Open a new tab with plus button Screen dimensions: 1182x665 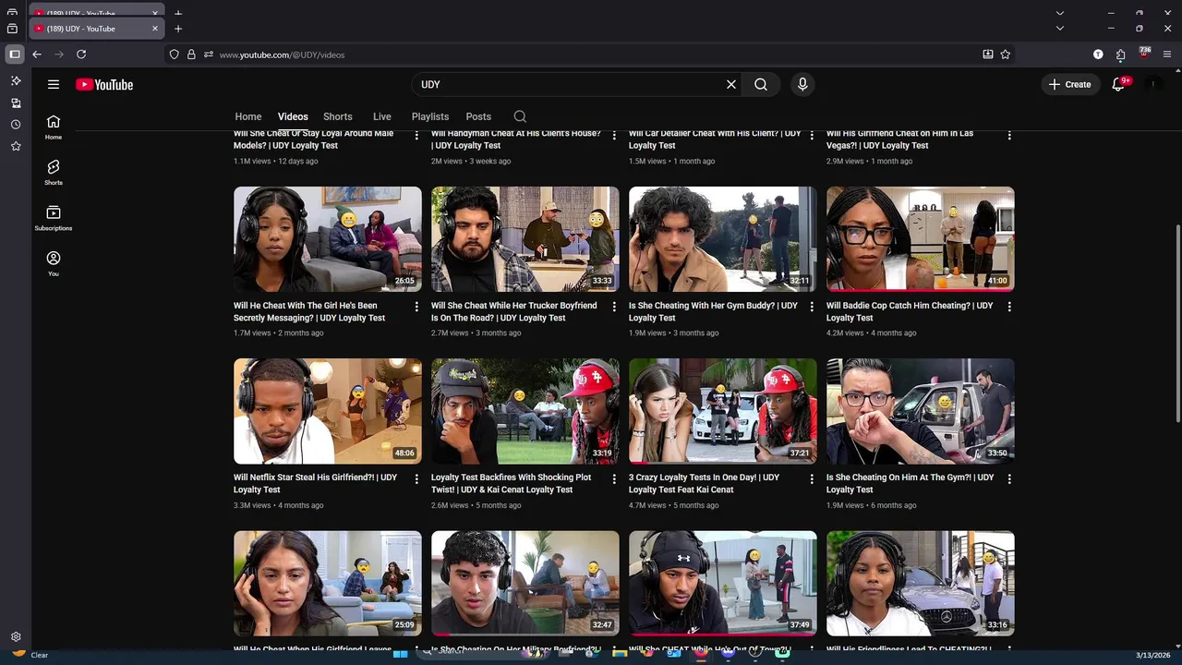[x=178, y=29]
